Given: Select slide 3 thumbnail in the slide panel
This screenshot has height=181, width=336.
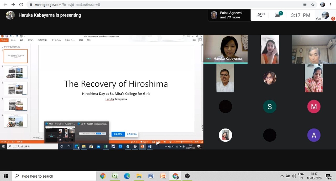Looking at the screenshot, I should pos(15,89).
